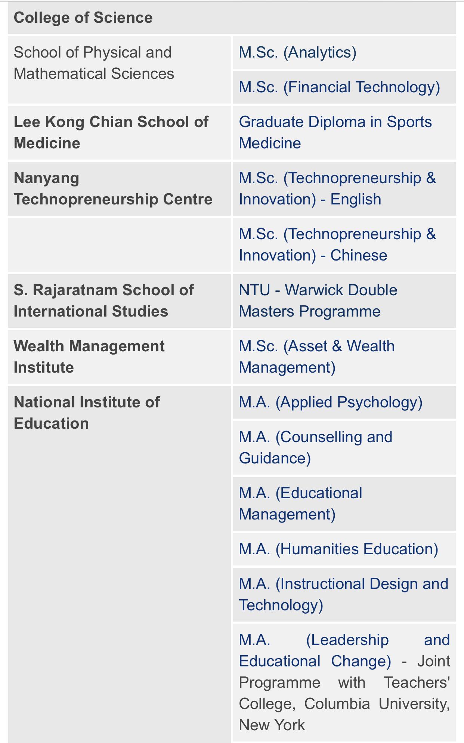Click the Lee Kong Chian School of Medicine cell

[x=111, y=132]
